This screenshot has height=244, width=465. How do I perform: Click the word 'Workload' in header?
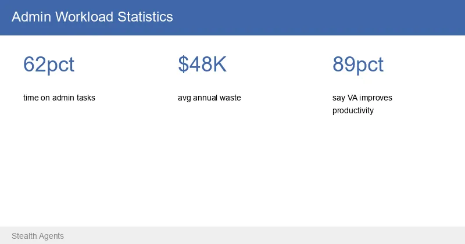tap(84, 17)
